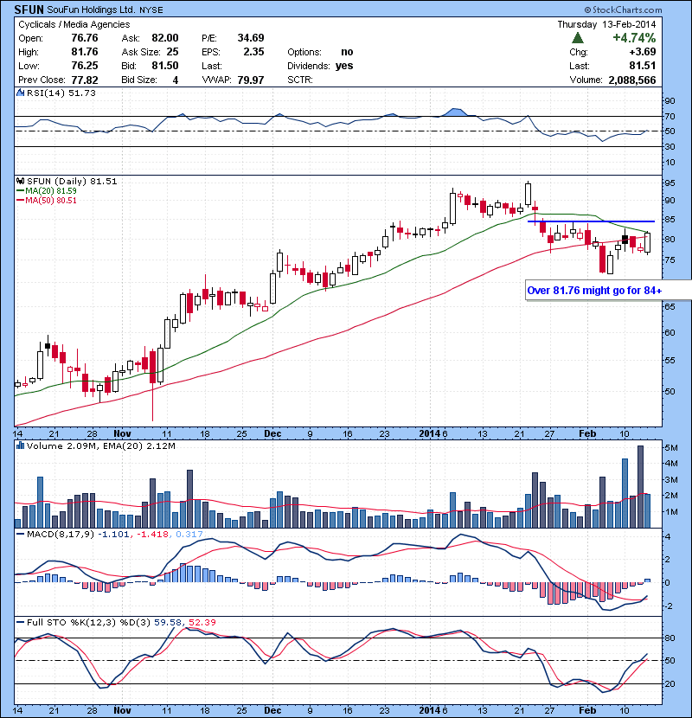Click Nov on the bottom stochastic date axis
The image size is (692, 718).
tap(122, 710)
